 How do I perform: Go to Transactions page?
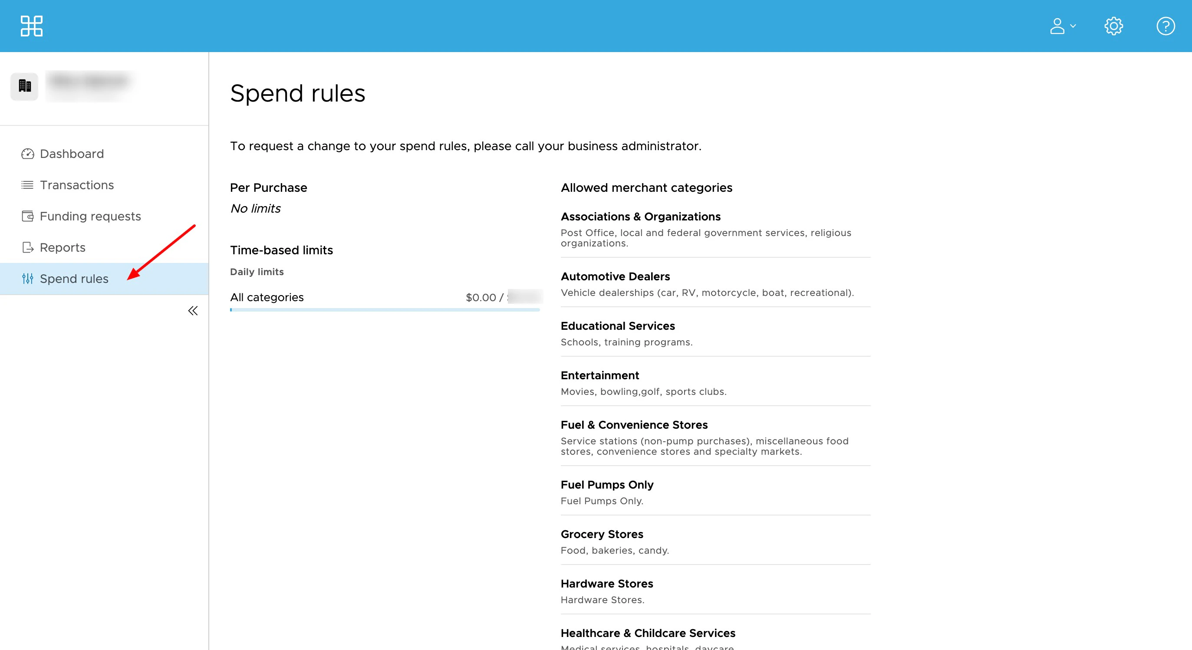[77, 185]
